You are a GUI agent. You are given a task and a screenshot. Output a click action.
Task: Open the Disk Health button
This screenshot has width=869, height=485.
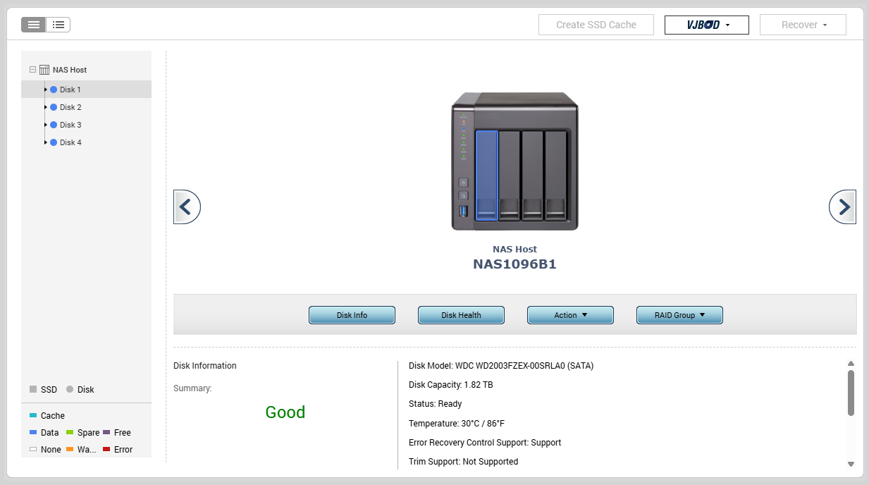click(x=461, y=315)
